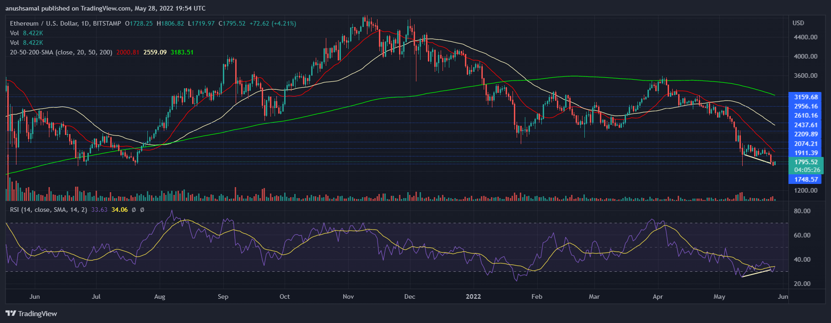Click the 200 SMA value 3183.51
The height and width of the screenshot is (323, 831).
point(182,52)
